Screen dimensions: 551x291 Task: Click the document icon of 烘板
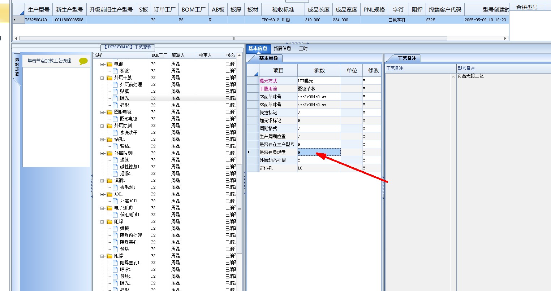(115, 228)
